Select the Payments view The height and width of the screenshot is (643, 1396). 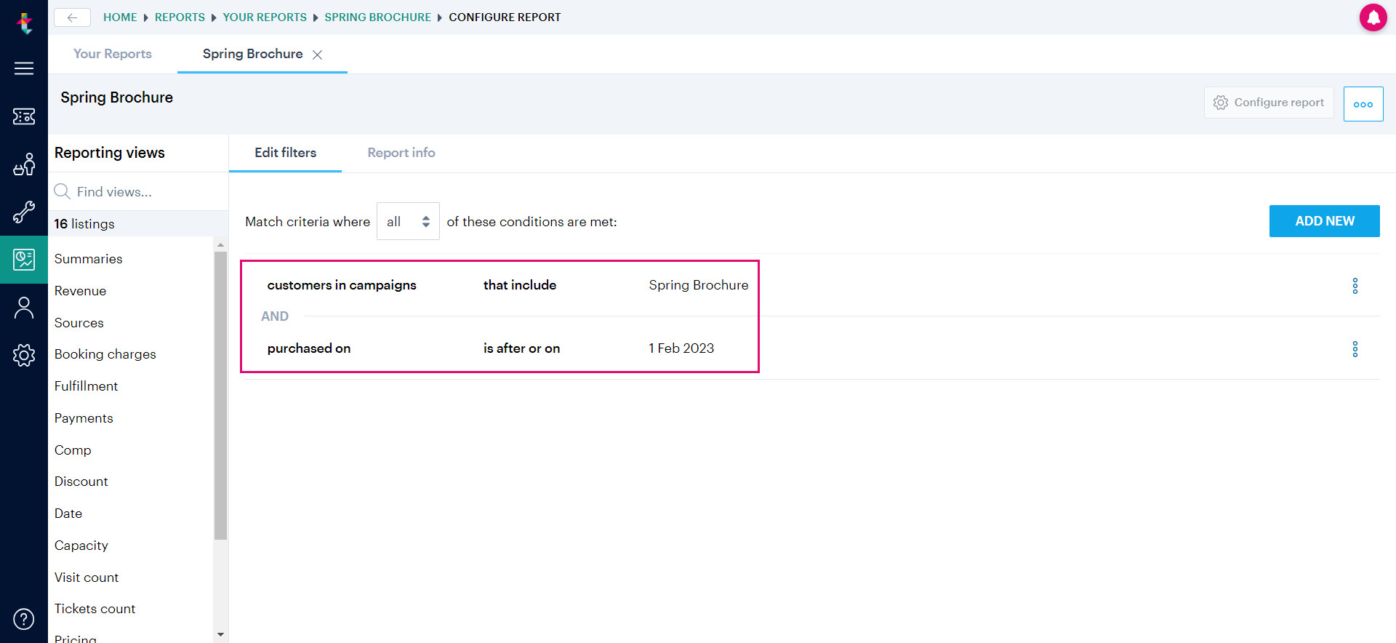pyautogui.click(x=84, y=418)
